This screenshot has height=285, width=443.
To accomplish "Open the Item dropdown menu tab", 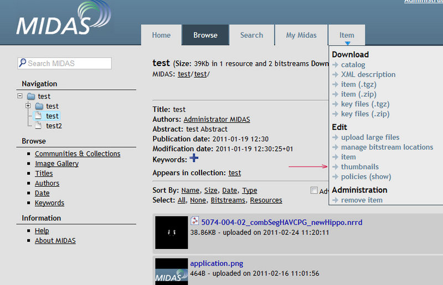I will pyautogui.click(x=347, y=35).
